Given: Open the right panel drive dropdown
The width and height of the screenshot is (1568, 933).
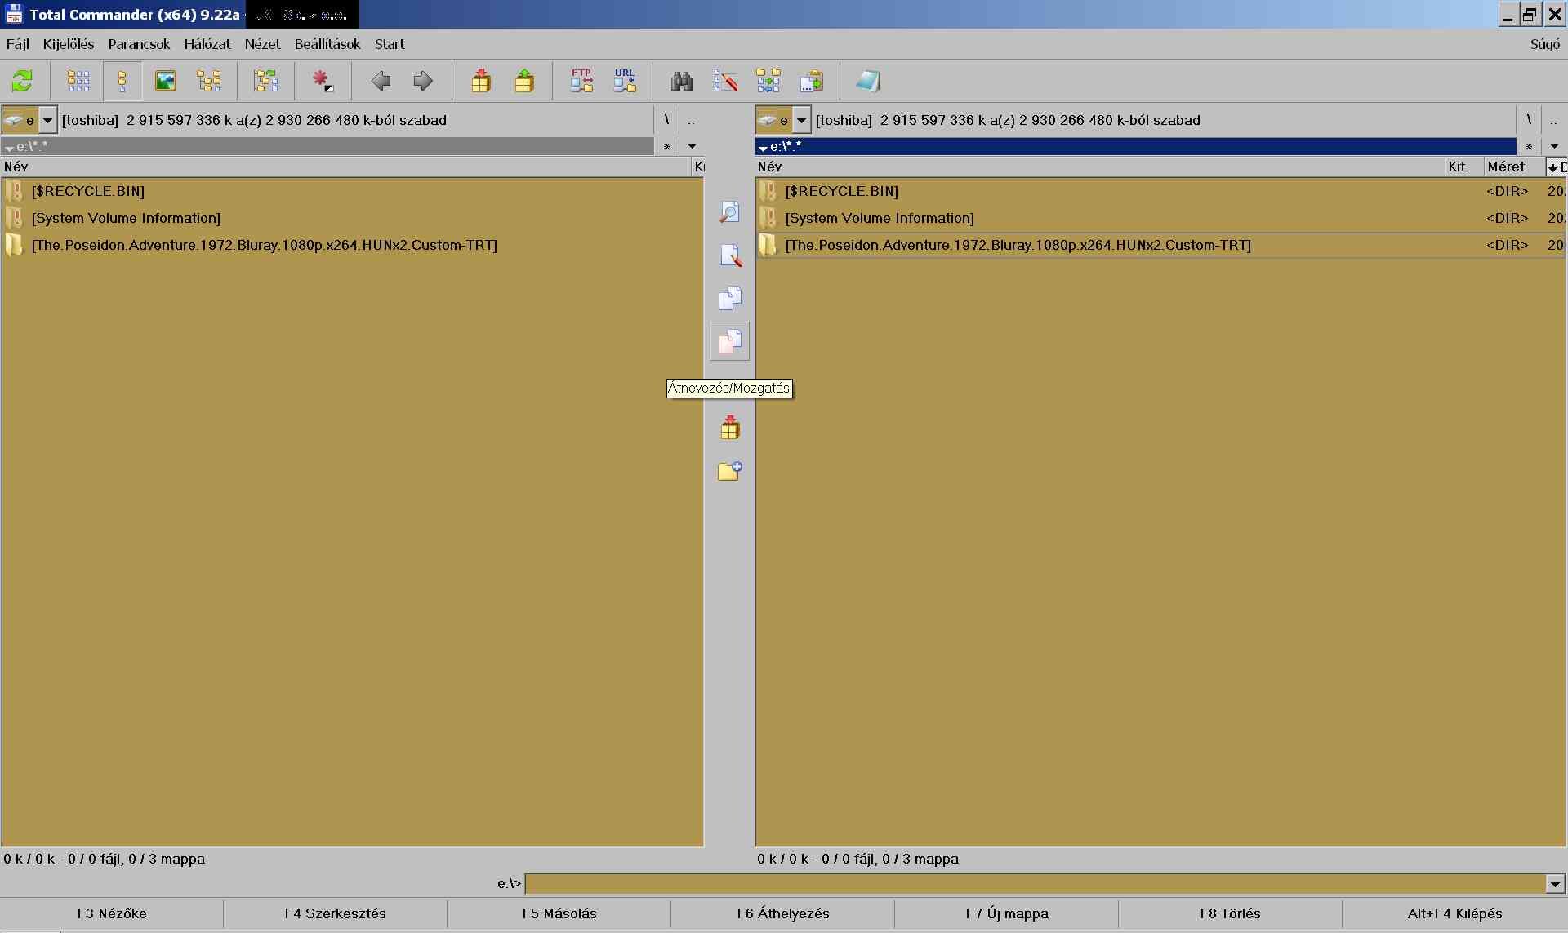Looking at the screenshot, I should point(801,120).
